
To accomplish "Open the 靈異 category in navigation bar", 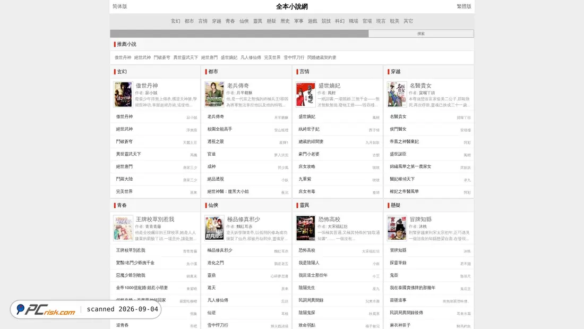I will [257, 21].
